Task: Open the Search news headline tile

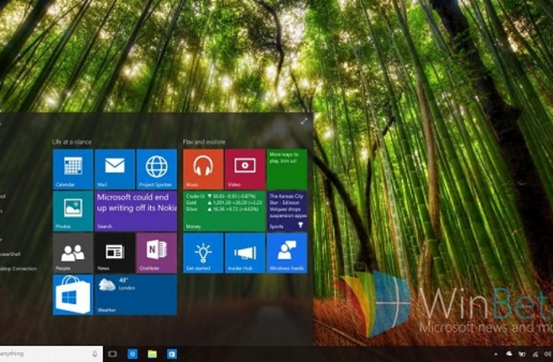Action: pyautogui.click(x=136, y=211)
